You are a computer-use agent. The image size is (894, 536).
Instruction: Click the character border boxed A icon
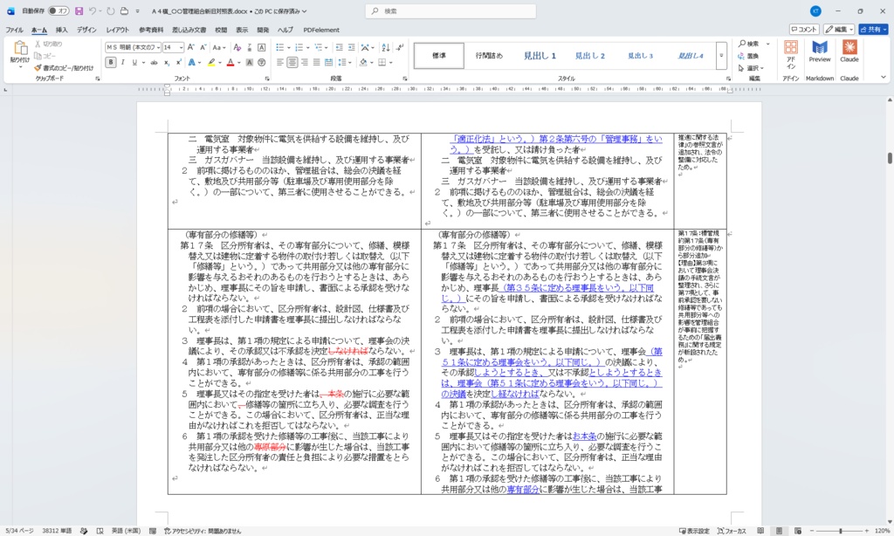pyautogui.click(x=261, y=47)
